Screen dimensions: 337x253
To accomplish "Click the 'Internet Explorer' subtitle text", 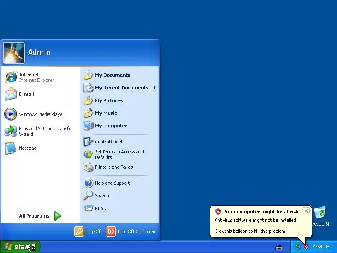I will (x=36, y=80).
